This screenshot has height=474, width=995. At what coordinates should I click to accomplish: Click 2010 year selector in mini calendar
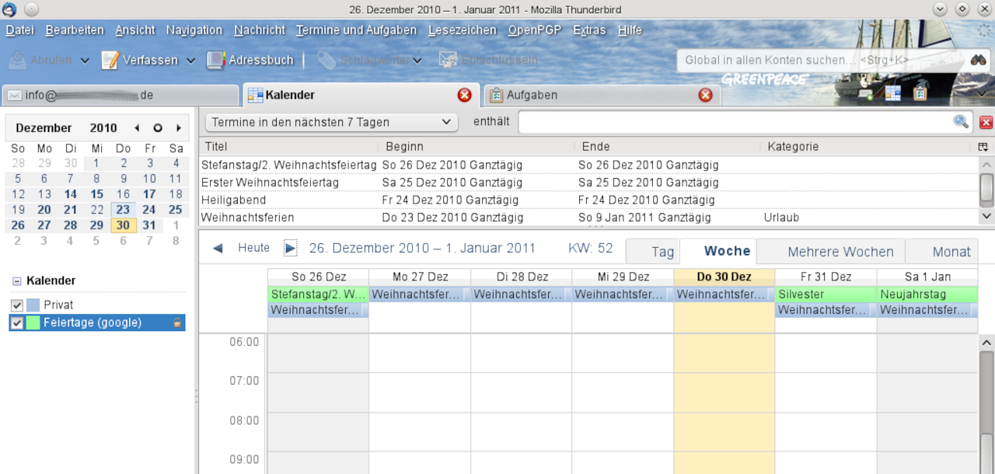103,128
